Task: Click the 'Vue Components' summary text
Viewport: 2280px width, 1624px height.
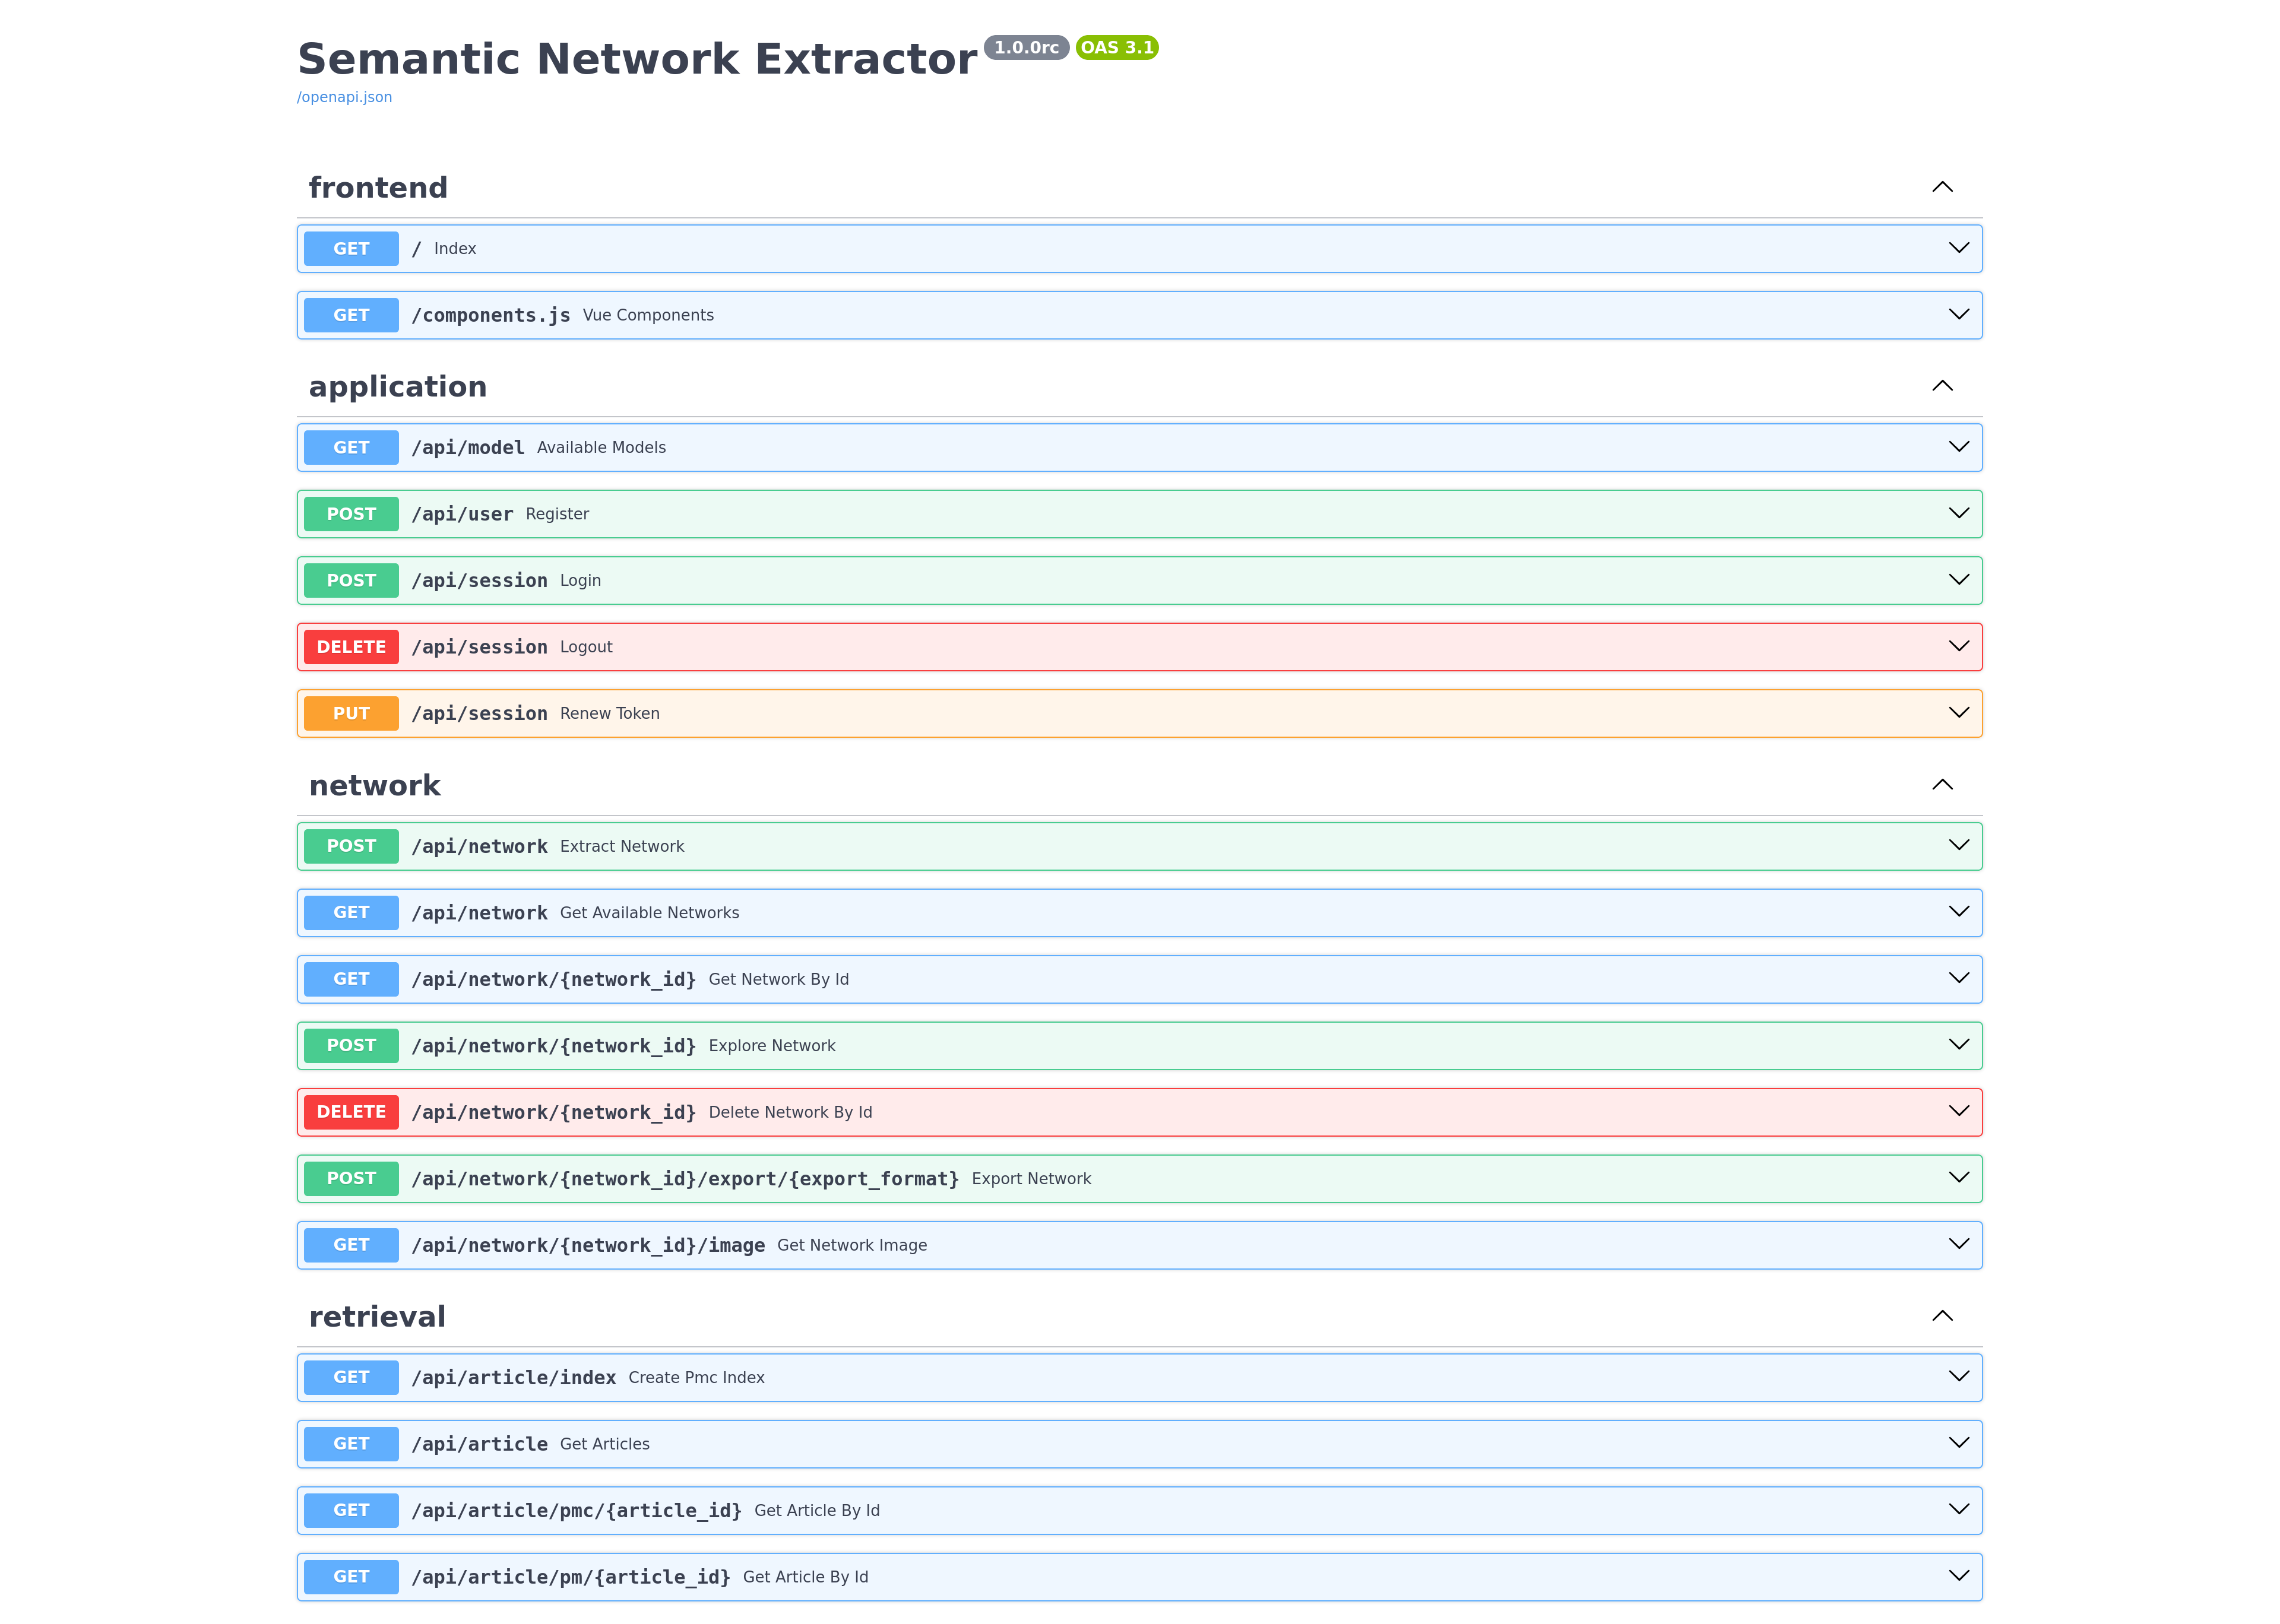Action: pos(648,315)
